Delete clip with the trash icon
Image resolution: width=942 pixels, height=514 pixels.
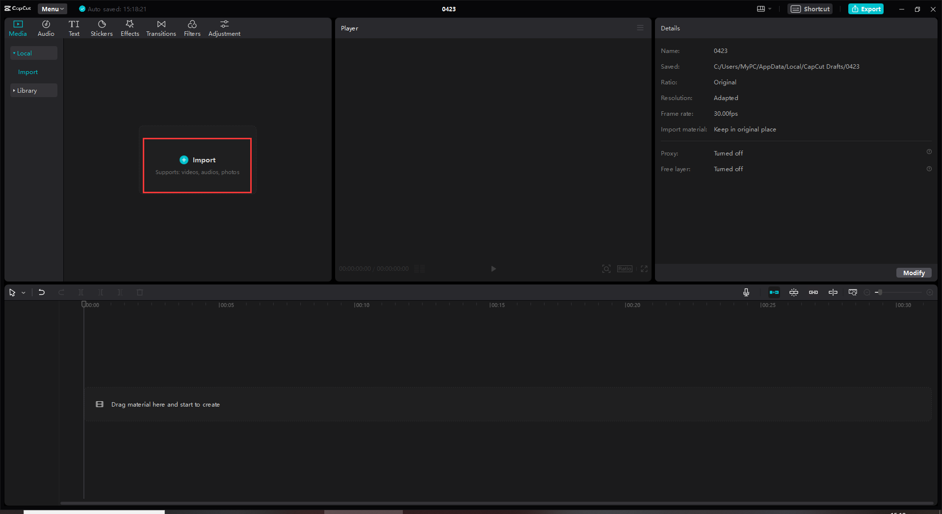[139, 292]
